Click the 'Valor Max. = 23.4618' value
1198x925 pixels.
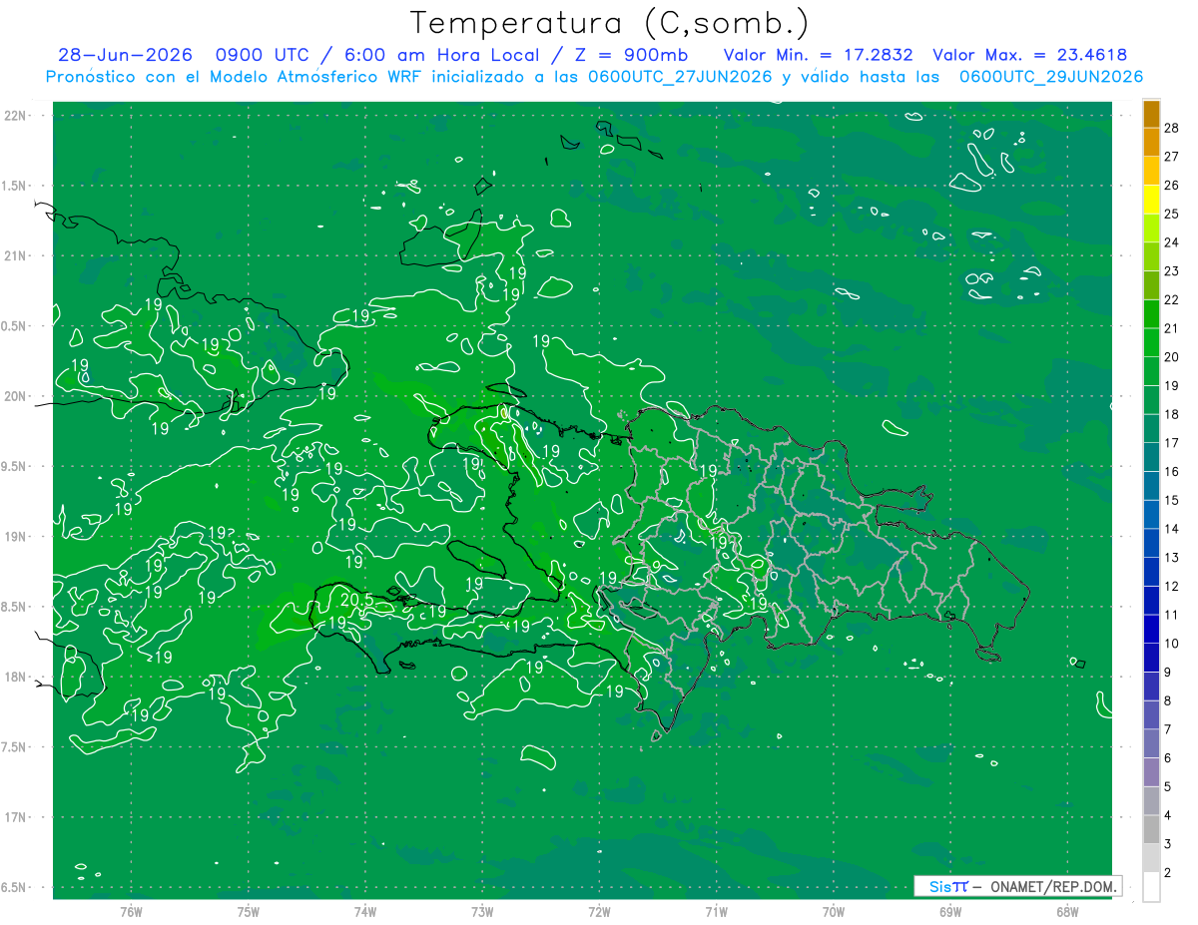tap(1029, 56)
